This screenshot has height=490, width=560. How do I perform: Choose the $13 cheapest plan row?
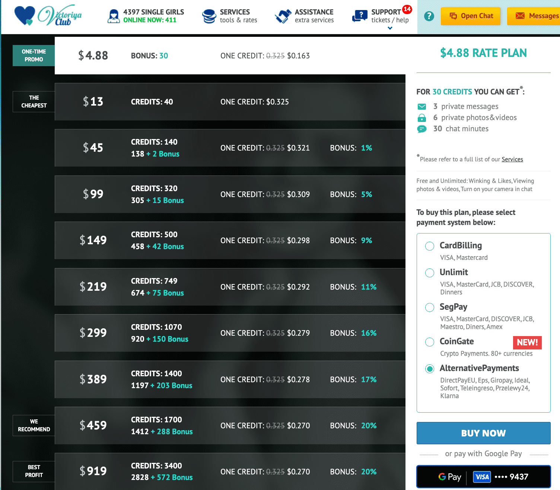point(230,101)
